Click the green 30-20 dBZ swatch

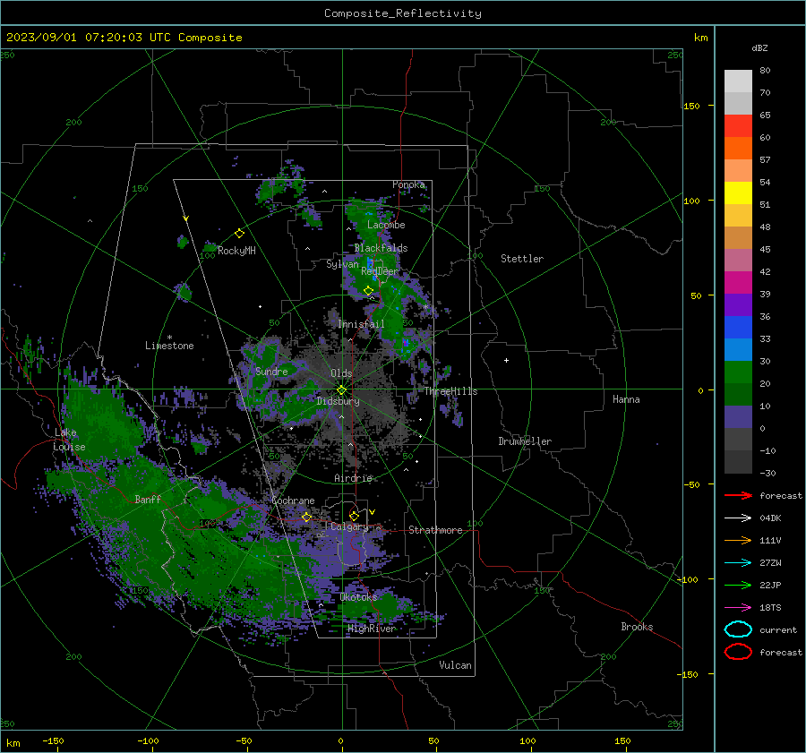738,372
